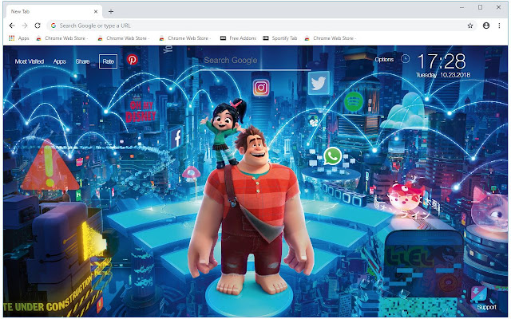Viewport: 511px width, 319px height.
Task: Click the 17:28 time display
Action: pyautogui.click(x=442, y=61)
